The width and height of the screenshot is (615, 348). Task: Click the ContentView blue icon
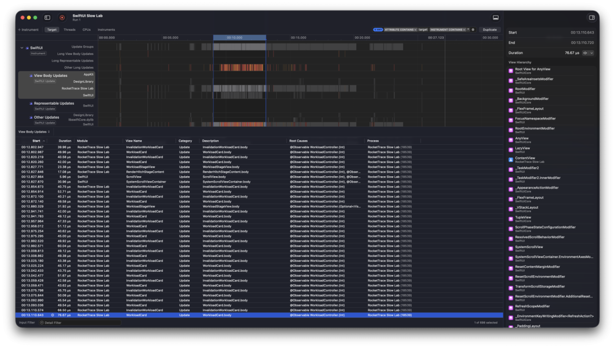click(x=511, y=160)
